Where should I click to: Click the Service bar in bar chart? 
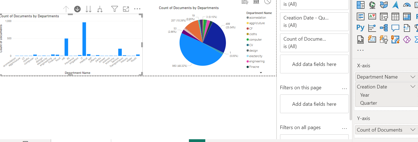[120, 52]
